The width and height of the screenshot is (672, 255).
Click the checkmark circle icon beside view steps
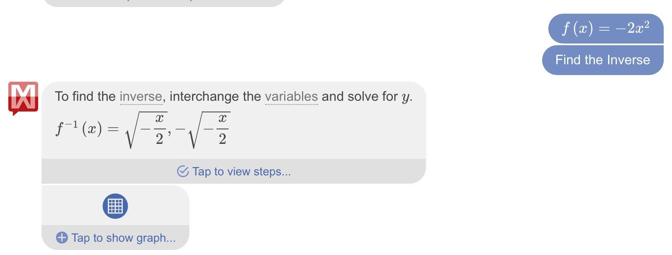click(x=183, y=171)
